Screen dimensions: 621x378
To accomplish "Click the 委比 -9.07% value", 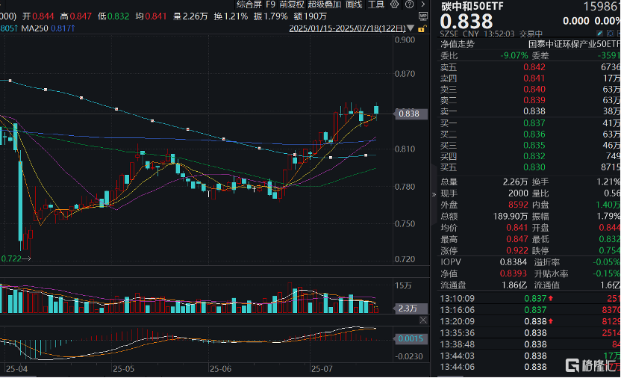I will [514, 55].
